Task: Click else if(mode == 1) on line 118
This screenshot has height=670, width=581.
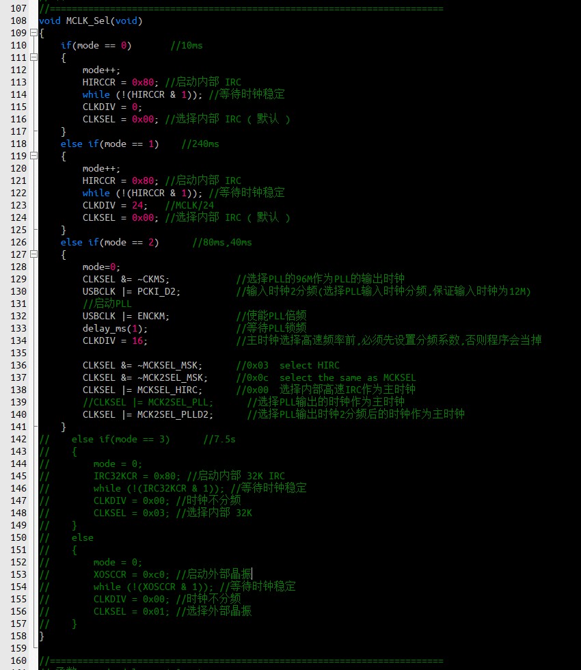Action: pos(110,144)
